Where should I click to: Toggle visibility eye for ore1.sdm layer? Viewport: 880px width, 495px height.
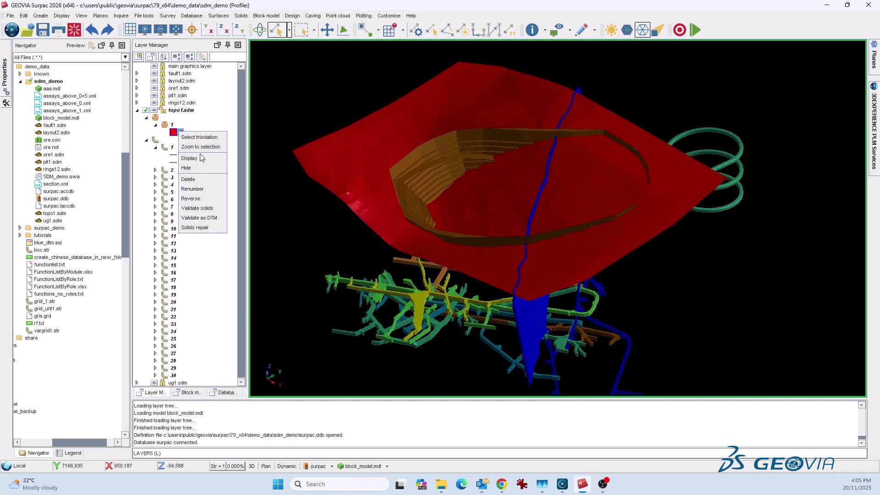pyautogui.click(x=154, y=88)
